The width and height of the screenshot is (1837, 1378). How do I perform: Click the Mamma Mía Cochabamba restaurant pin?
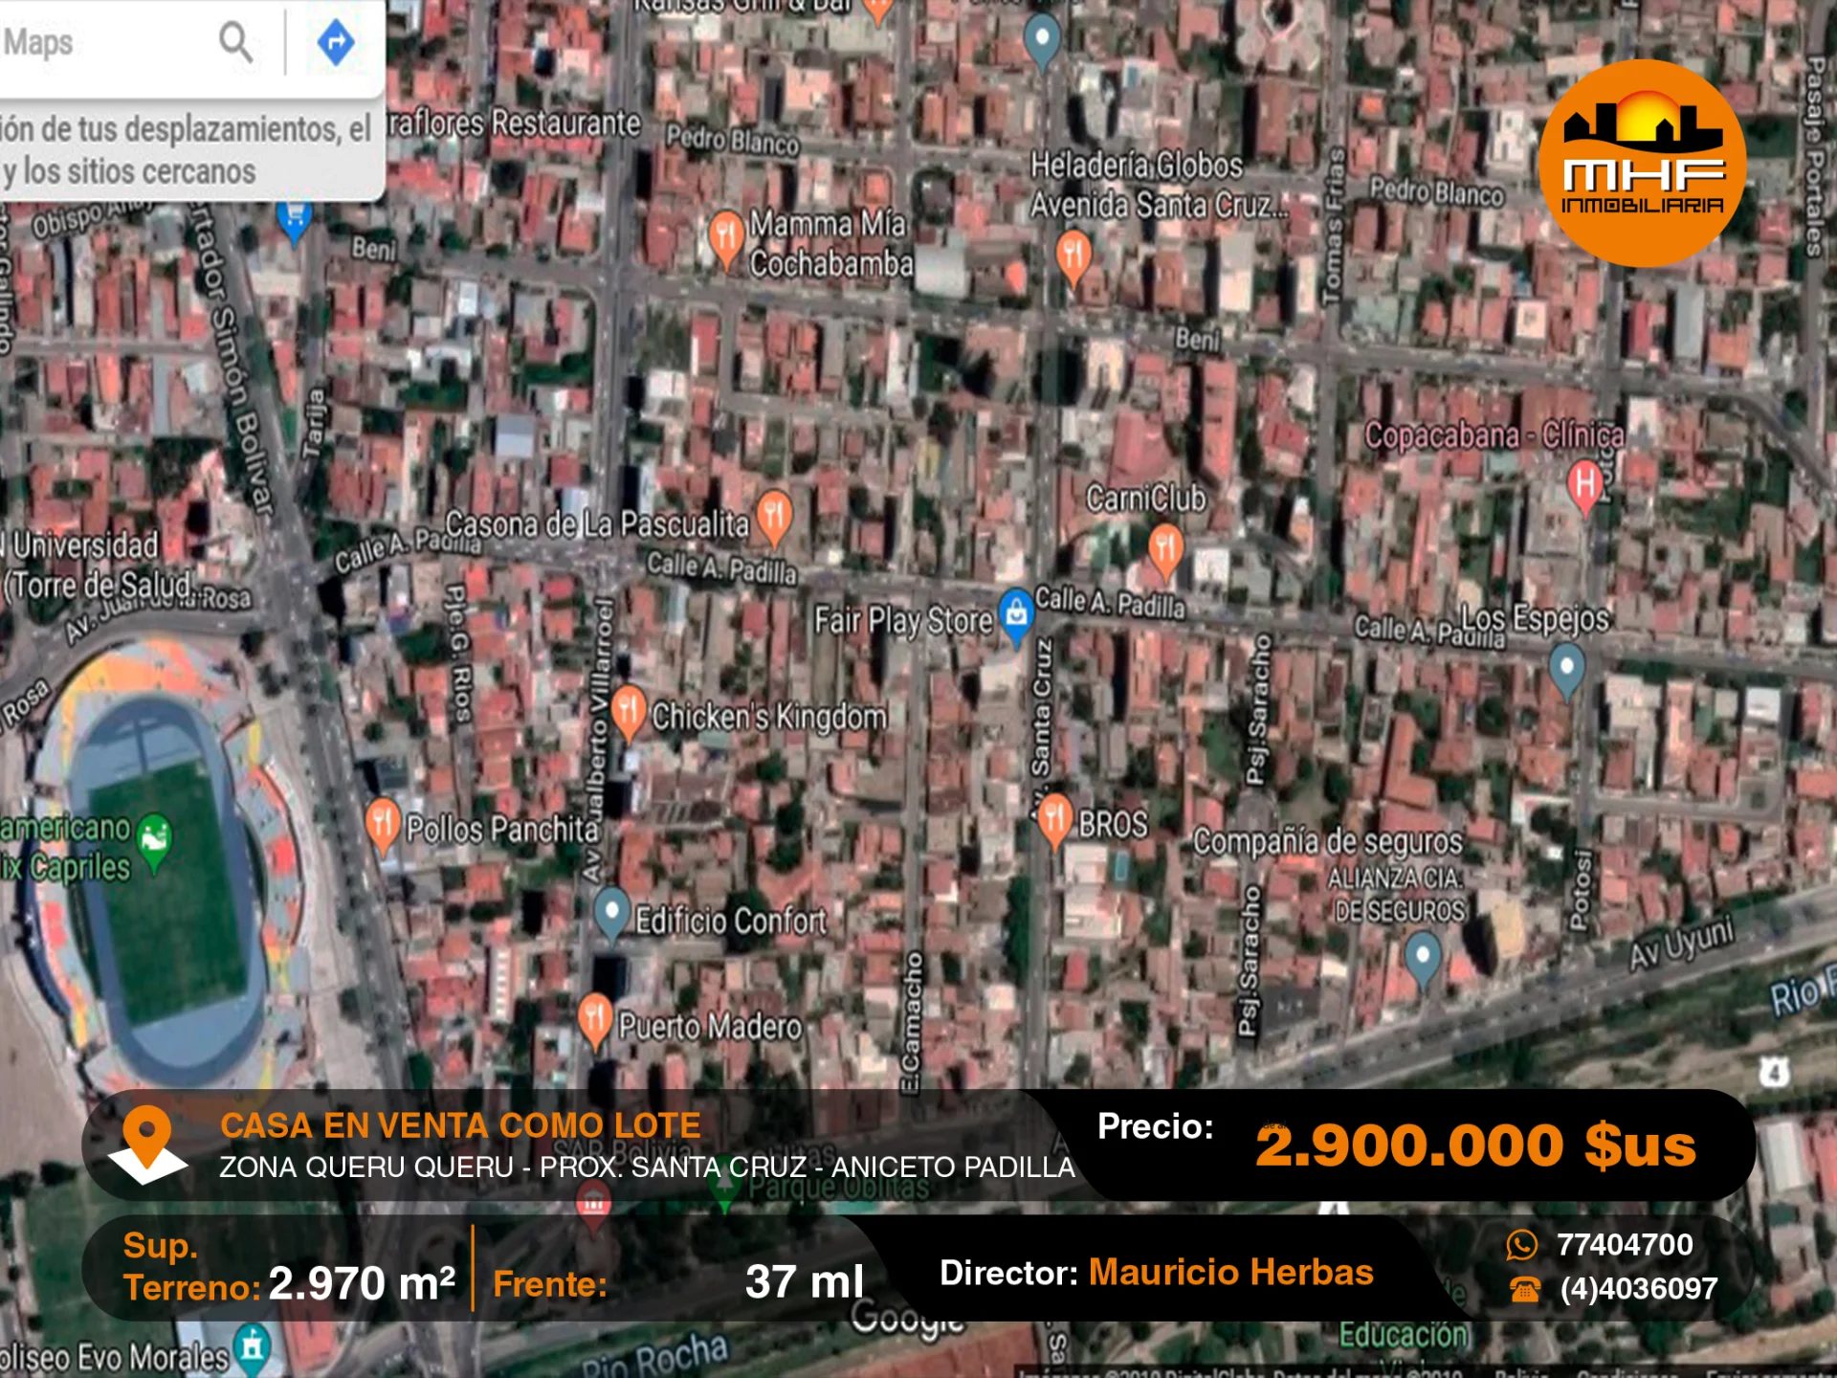[726, 236]
